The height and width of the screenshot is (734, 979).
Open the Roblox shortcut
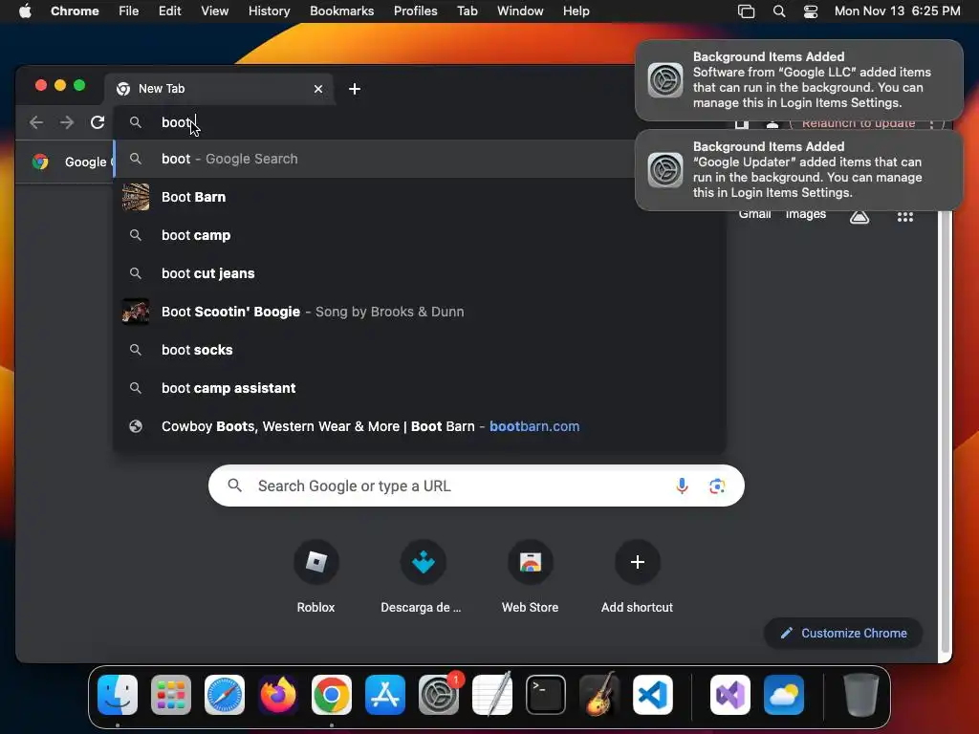coord(315,576)
